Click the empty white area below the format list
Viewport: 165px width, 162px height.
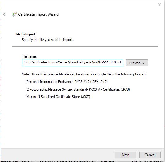click(82, 124)
